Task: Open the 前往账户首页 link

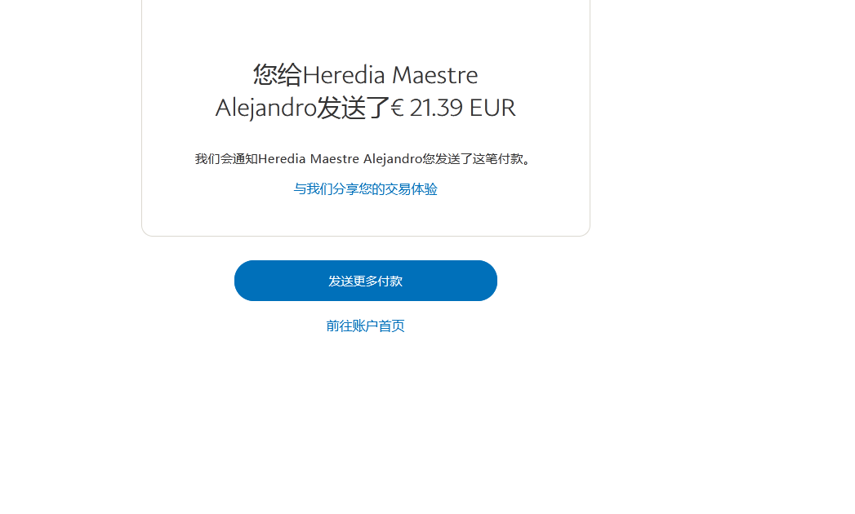Action: tap(365, 326)
